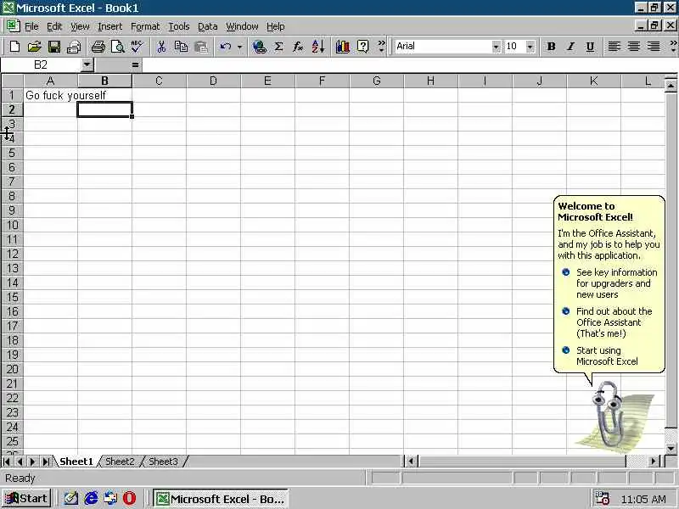
Task: Run the Spelling check ABC icon
Action: click(137, 47)
